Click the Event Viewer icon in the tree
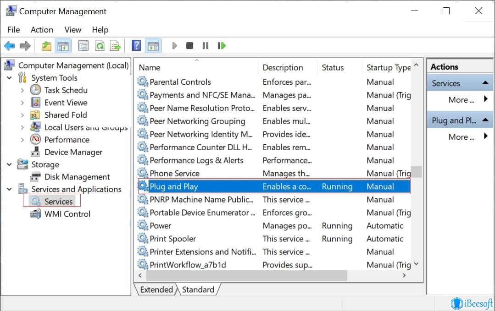Image resolution: width=495 pixels, height=311 pixels. click(x=35, y=103)
